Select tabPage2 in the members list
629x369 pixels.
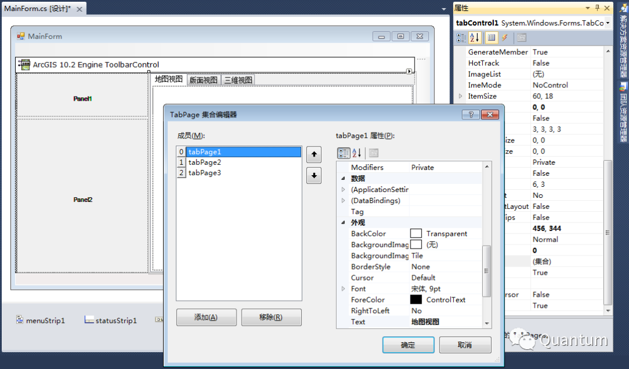click(204, 163)
